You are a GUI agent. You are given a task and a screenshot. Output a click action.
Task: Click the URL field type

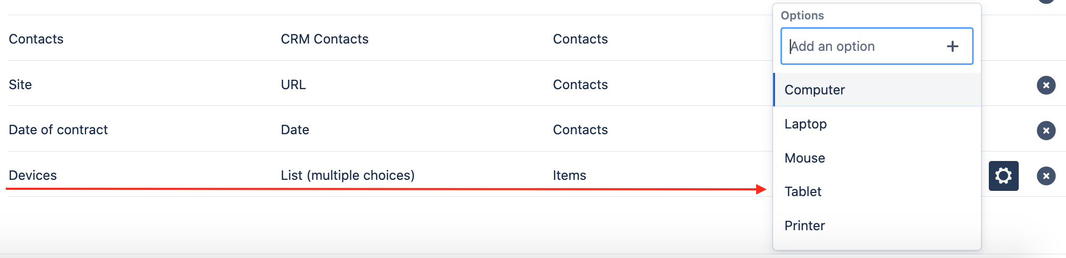[293, 85]
